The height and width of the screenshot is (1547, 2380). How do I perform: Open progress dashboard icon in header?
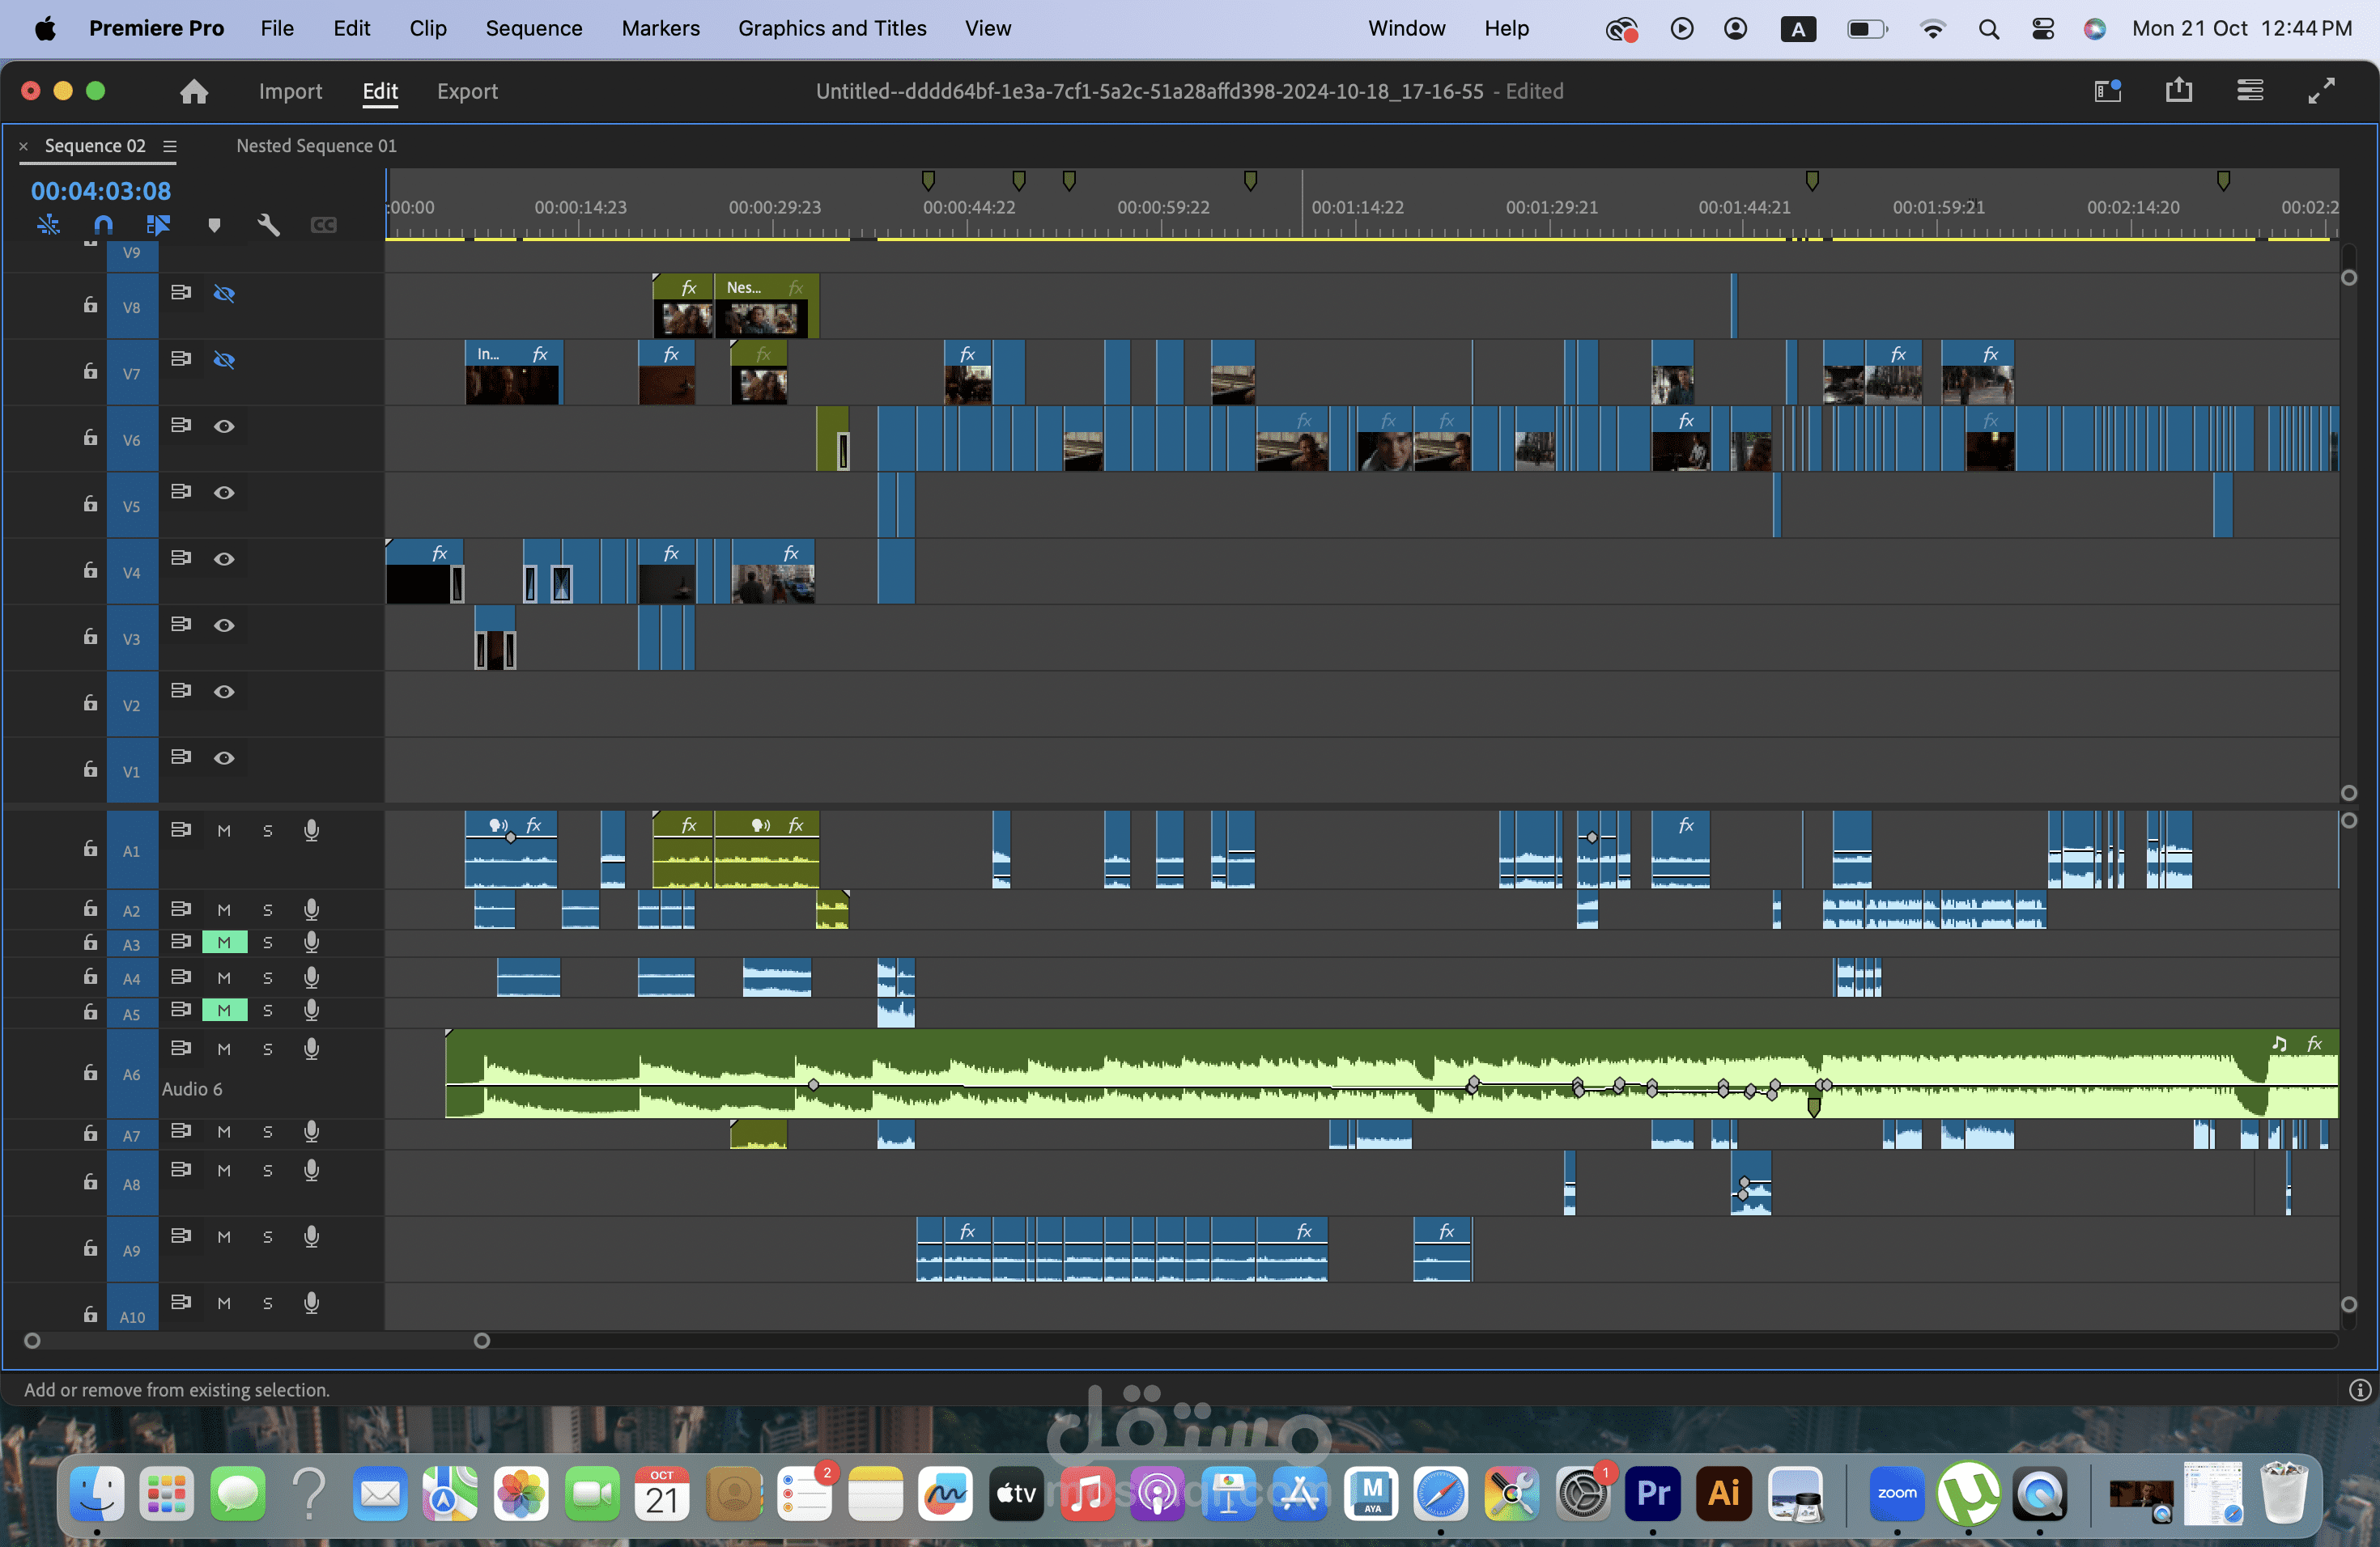(2250, 91)
